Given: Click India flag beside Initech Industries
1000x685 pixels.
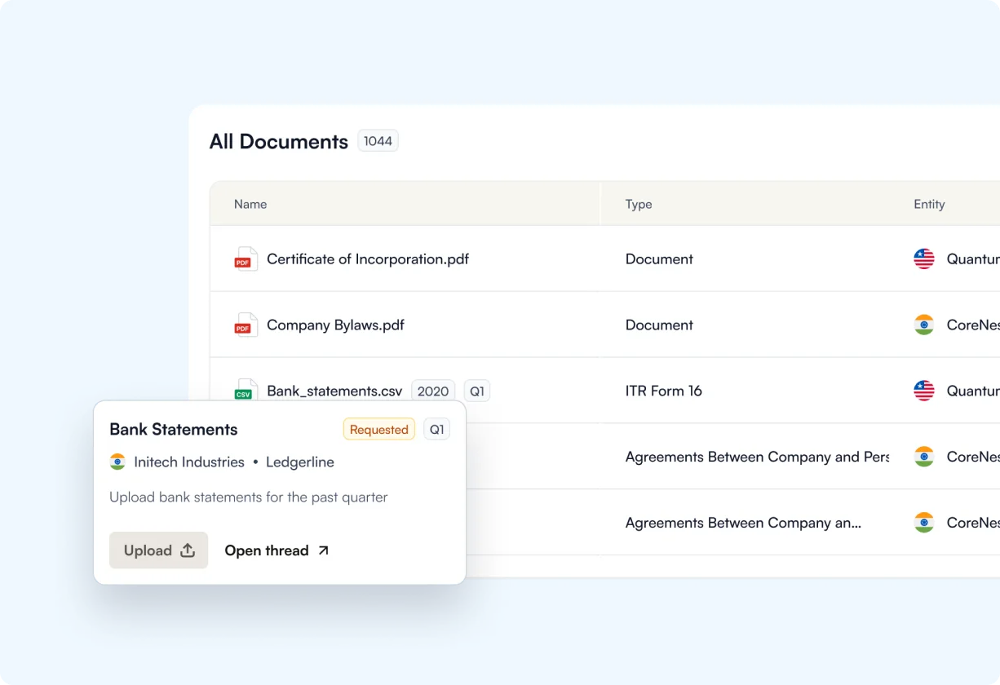Looking at the screenshot, I should coord(117,462).
